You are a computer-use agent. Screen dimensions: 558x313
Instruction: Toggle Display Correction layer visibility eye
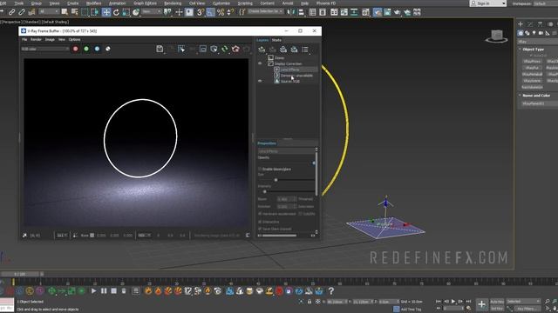[260, 63]
